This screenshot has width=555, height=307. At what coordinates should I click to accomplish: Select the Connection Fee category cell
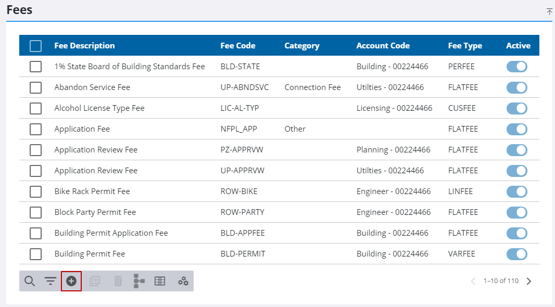click(x=312, y=87)
